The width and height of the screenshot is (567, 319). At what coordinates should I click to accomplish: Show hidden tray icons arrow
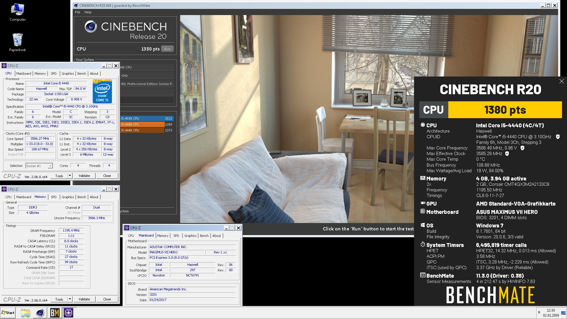pyautogui.click(x=539, y=313)
